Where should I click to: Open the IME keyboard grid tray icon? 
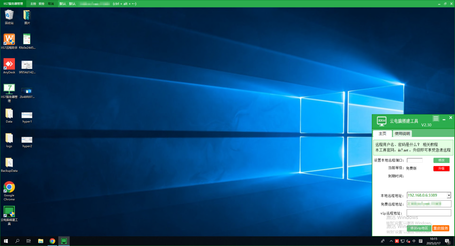click(x=421, y=241)
